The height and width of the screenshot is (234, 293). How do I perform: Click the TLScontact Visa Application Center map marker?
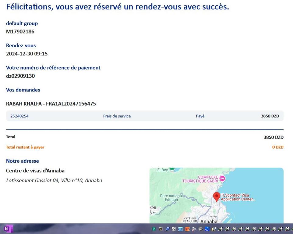point(217,196)
